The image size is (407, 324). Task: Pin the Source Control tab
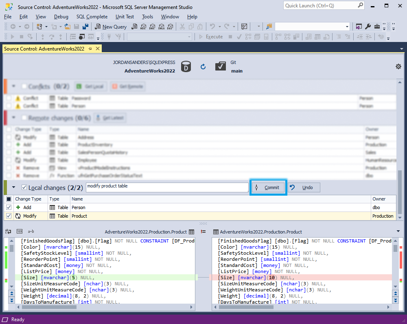point(90,48)
